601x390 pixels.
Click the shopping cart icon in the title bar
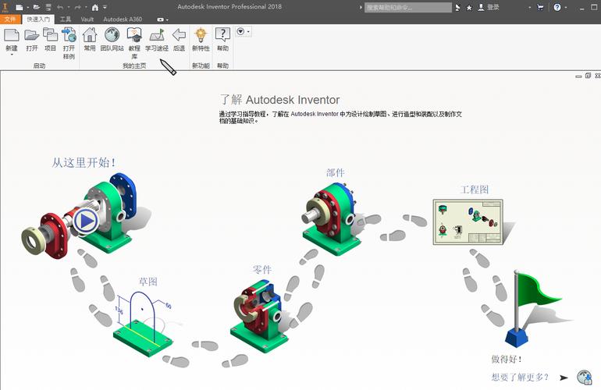point(540,7)
